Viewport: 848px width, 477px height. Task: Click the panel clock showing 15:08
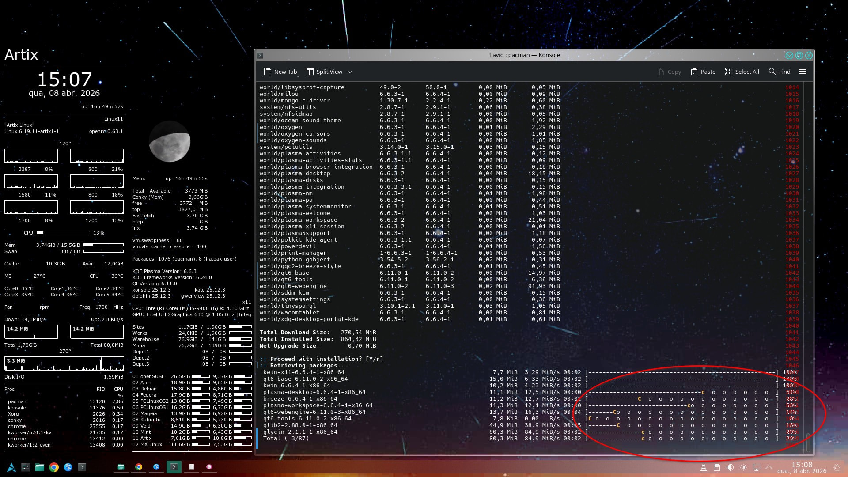[x=802, y=467]
